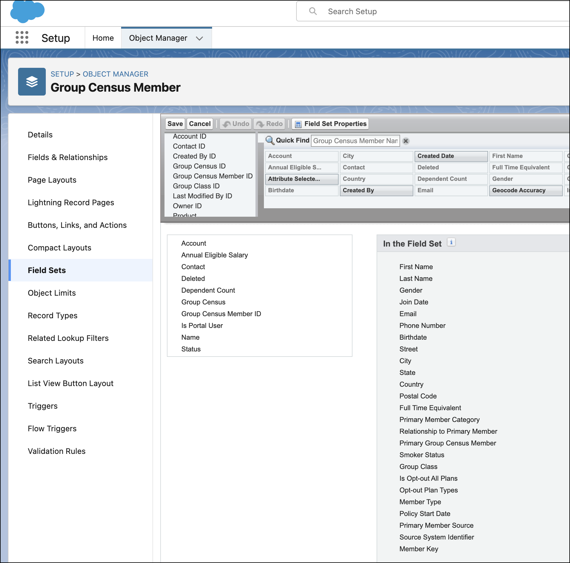
Task: Click Is Portal User in available fields list
Action: pos(202,326)
